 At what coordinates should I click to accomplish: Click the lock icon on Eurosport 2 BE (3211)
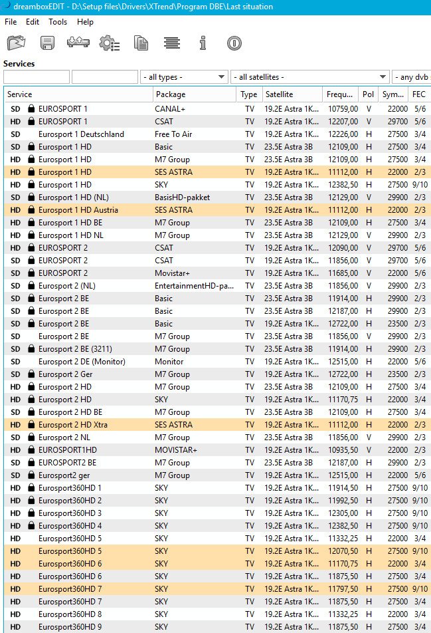click(x=31, y=349)
